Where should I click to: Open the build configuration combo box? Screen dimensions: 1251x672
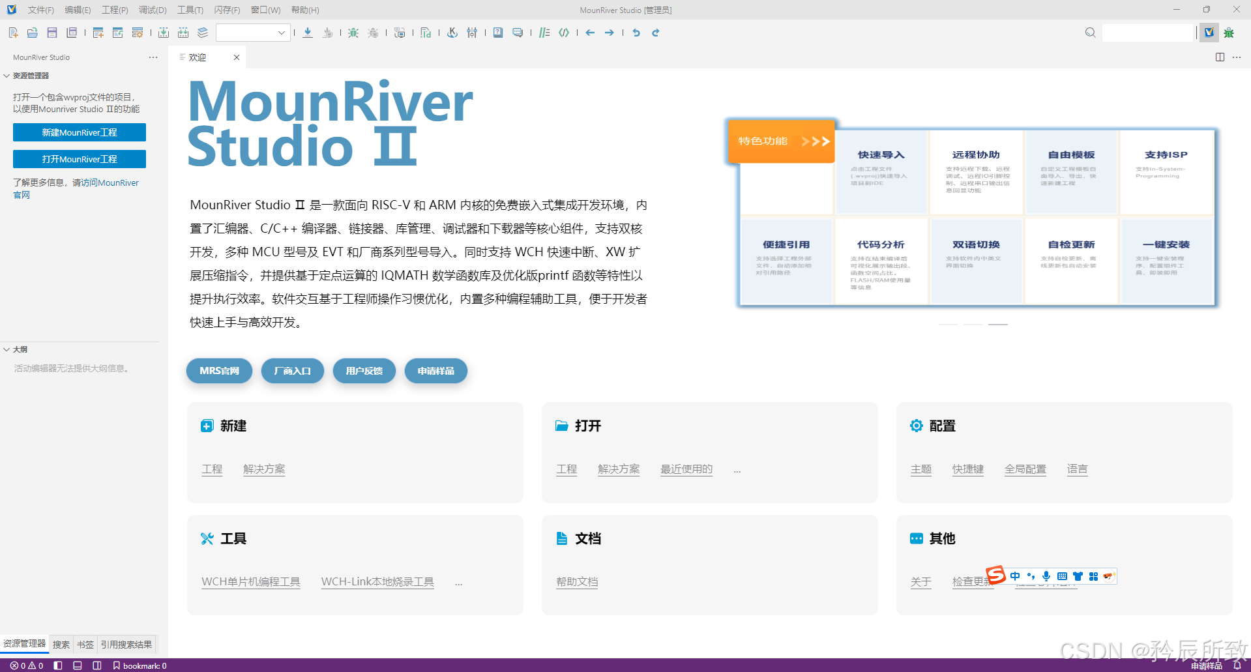pos(253,33)
